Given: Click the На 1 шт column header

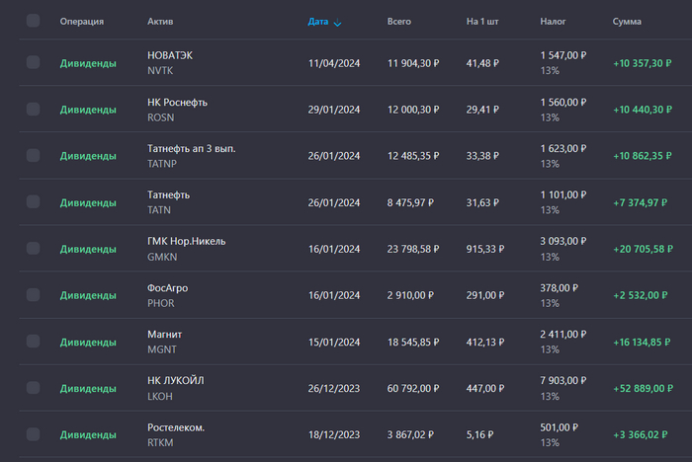Looking at the screenshot, I should pos(483,21).
